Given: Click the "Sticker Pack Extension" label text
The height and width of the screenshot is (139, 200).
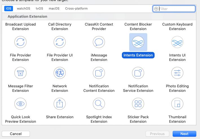Looking at the screenshot, I should click(x=138, y=119).
